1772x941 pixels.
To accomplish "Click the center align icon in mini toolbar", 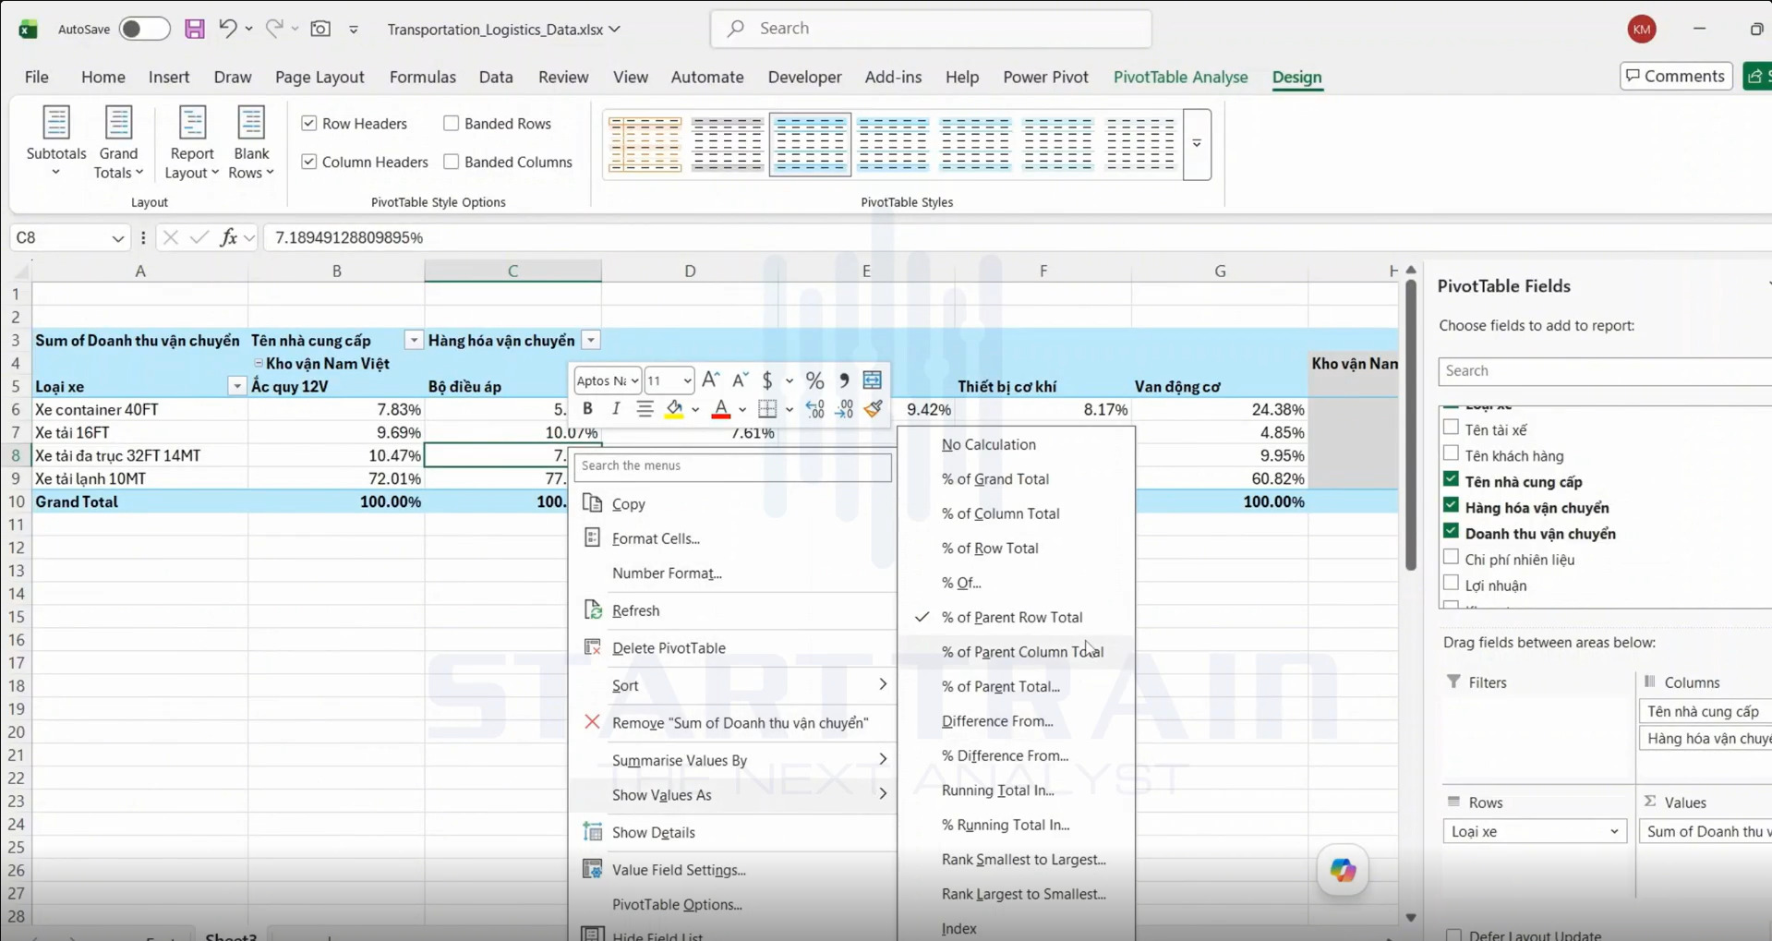I will pyautogui.click(x=645, y=409).
